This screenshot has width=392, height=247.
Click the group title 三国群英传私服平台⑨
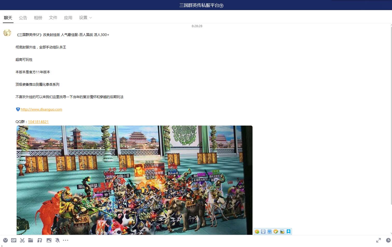(x=201, y=5)
